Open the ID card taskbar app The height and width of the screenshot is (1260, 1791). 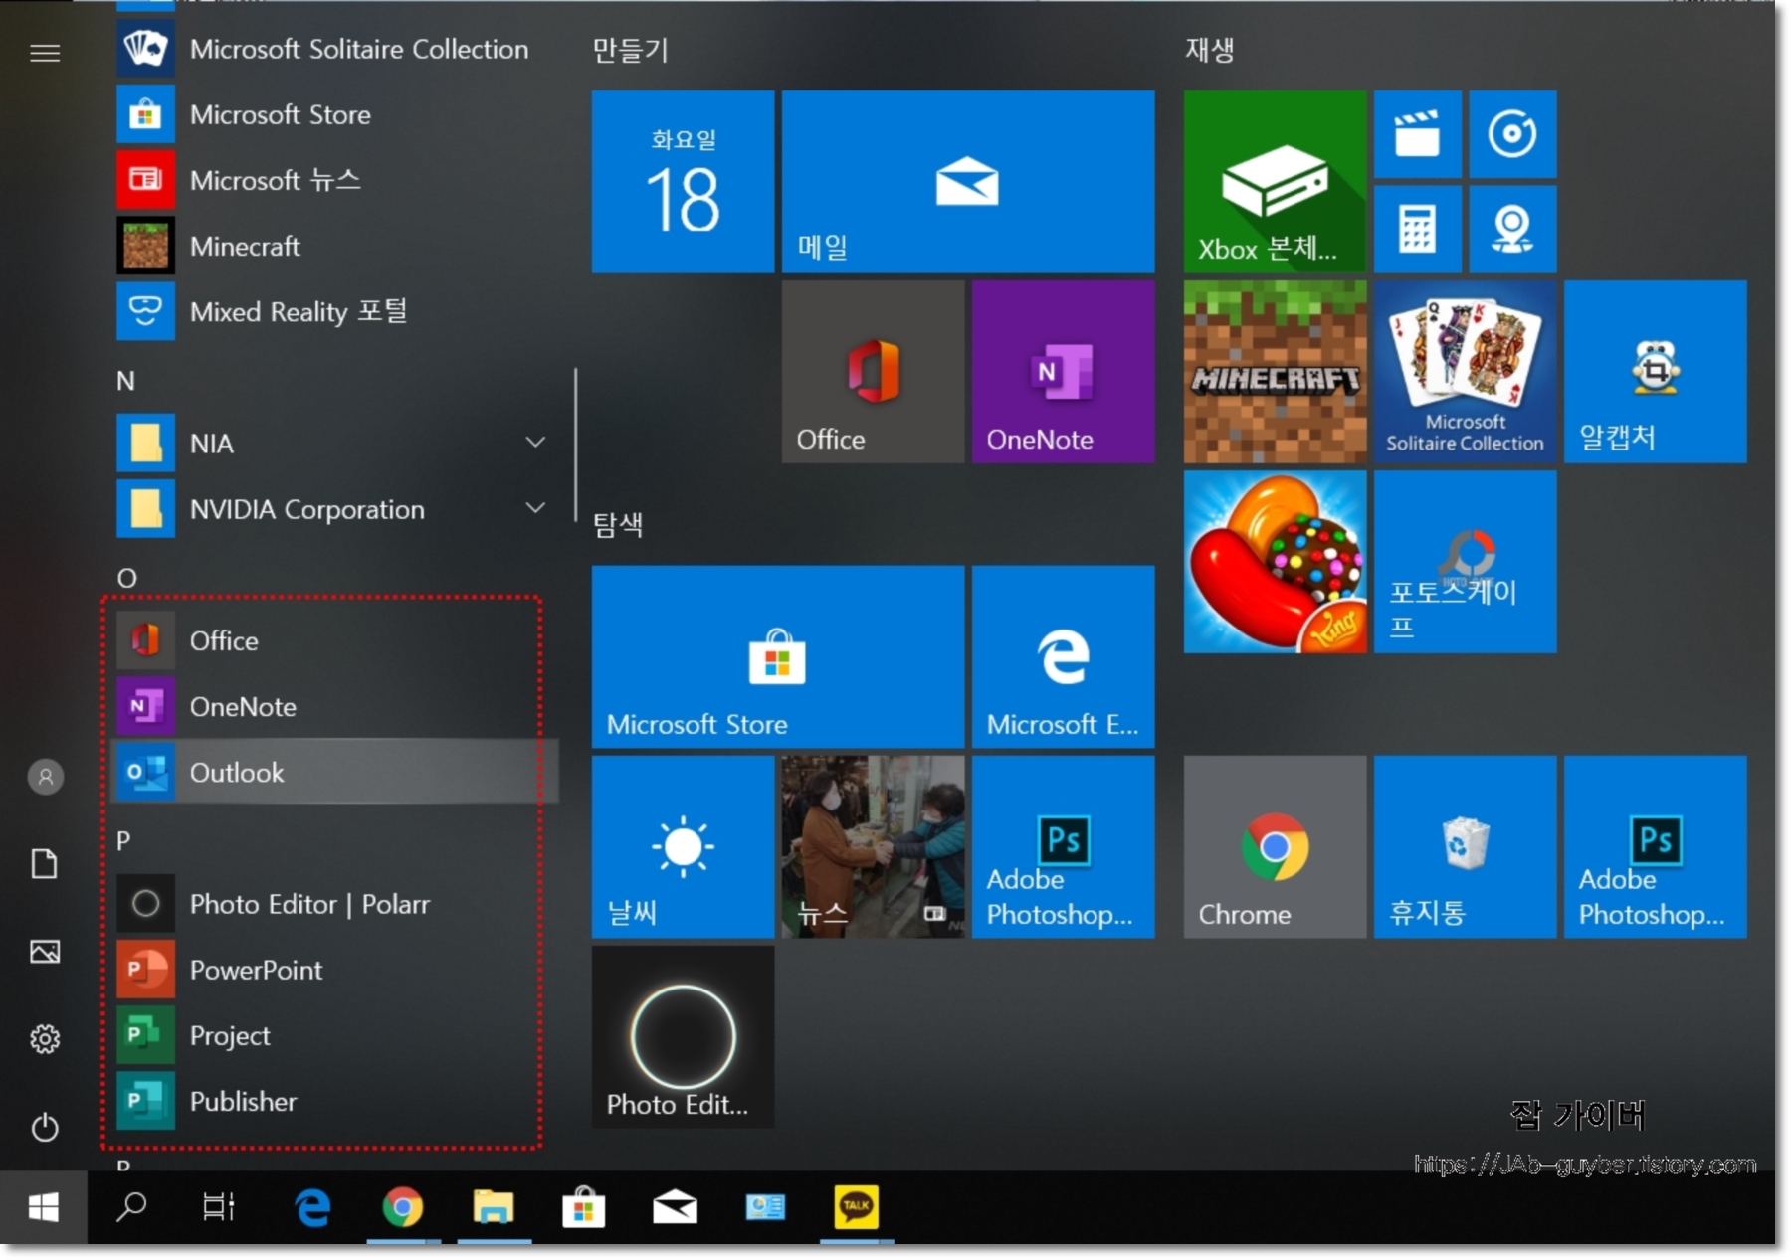(x=765, y=1207)
